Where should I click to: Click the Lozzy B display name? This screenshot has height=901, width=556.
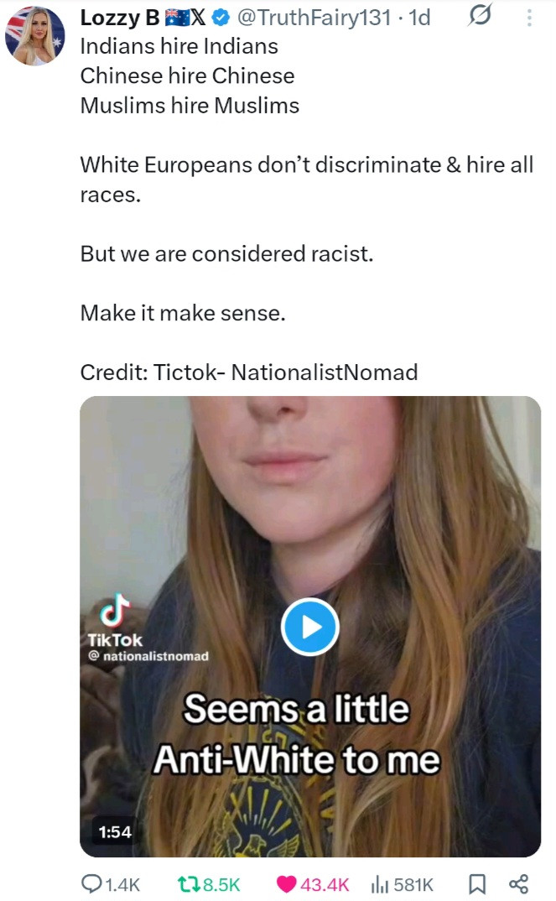[119, 18]
